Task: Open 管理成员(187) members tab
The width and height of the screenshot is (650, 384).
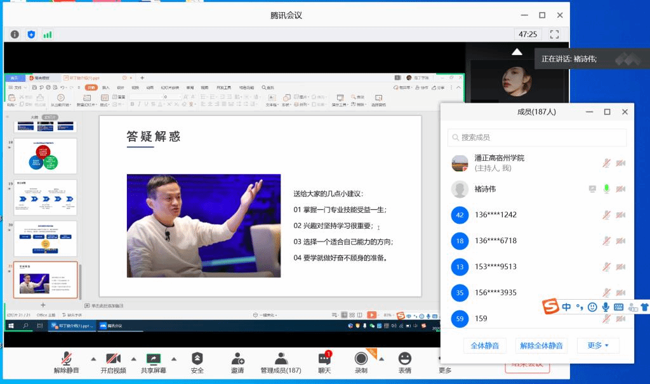Action: [x=281, y=359]
